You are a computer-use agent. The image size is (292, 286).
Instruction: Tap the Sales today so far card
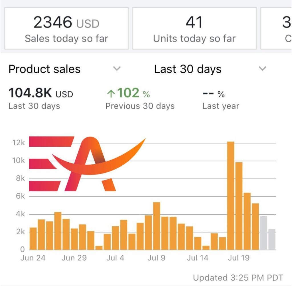(66, 28)
